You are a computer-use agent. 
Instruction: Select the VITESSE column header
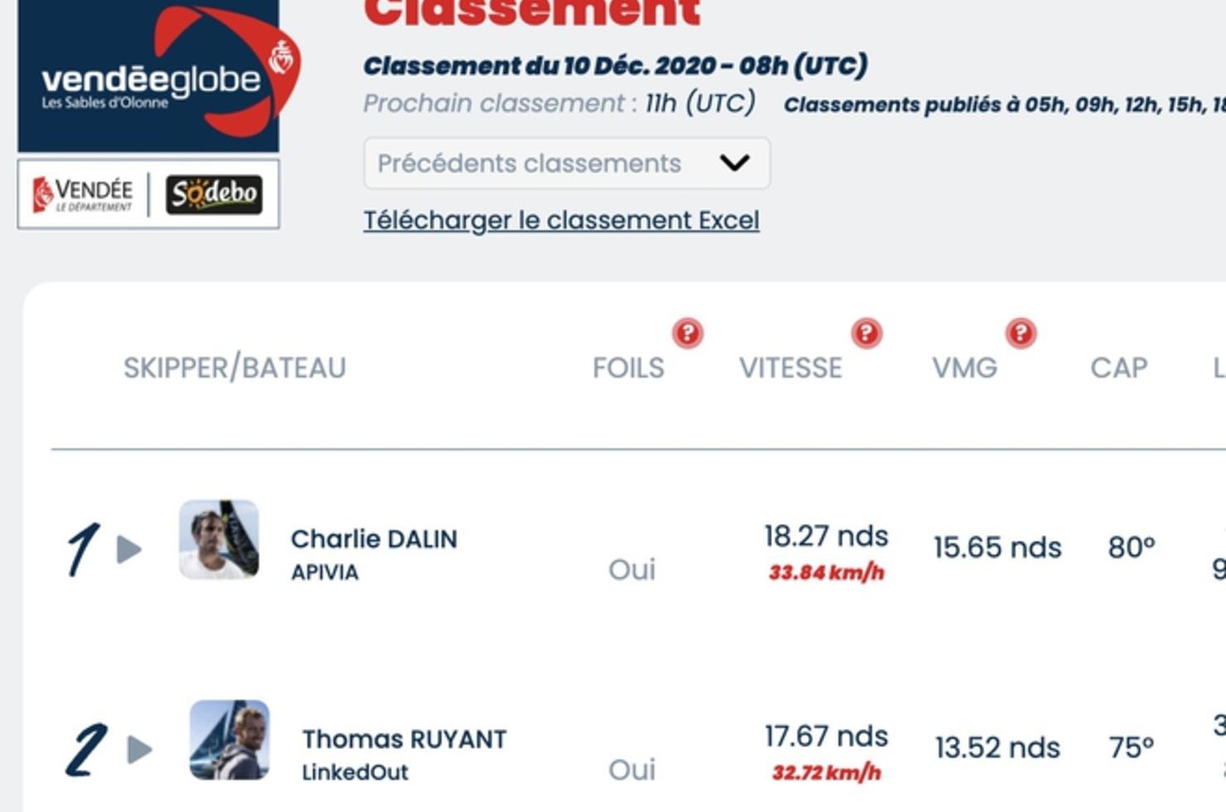pyautogui.click(x=790, y=367)
